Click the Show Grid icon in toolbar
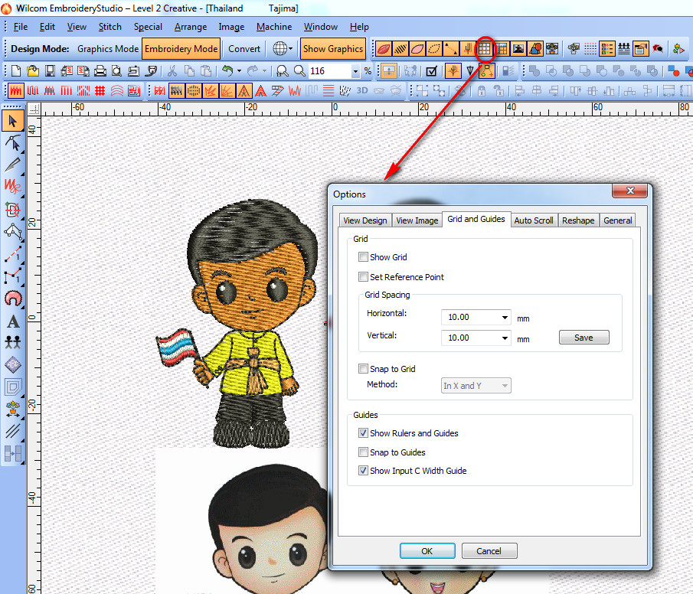Image resolution: width=693 pixels, height=594 pixels. pos(485,49)
